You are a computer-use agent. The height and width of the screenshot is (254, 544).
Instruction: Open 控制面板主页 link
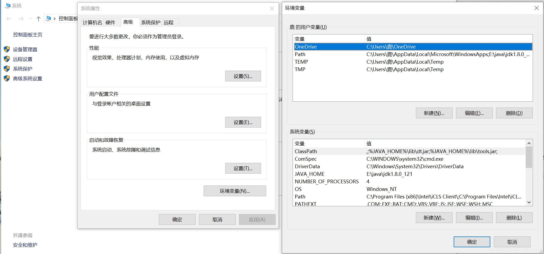tap(28, 35)
